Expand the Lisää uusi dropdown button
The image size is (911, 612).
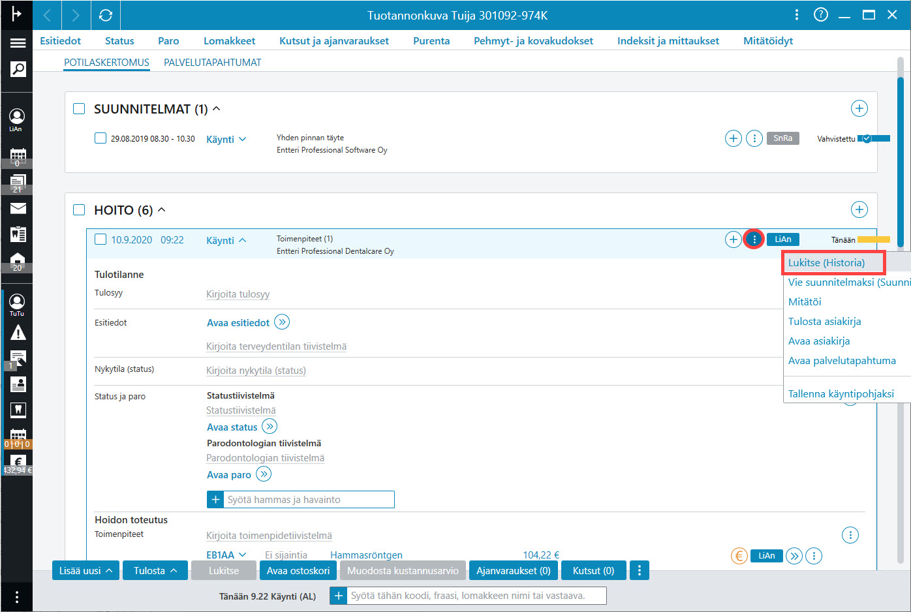click(x=85, y=570)
